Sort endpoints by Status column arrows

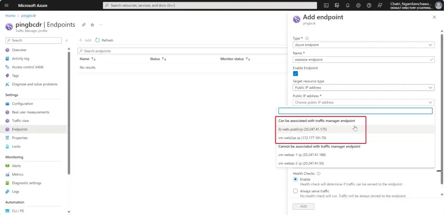click(x=163, y=59)
